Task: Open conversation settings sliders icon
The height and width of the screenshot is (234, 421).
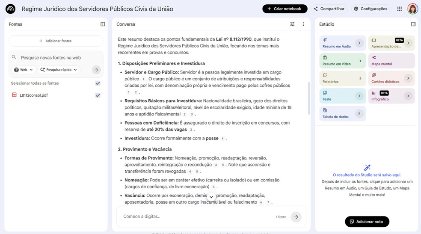Action: [x=292, y=24]
